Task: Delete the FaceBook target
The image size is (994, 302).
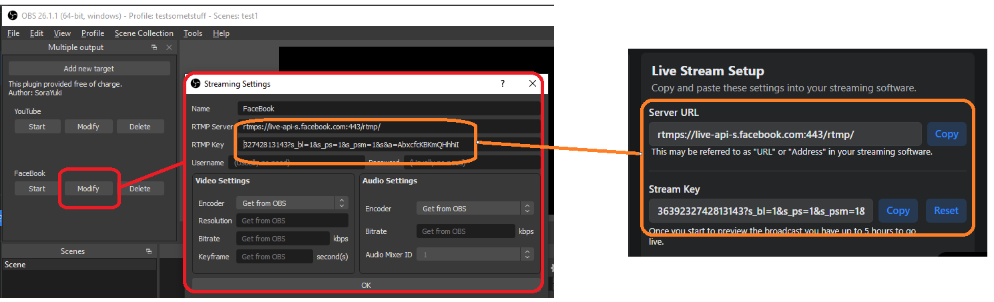Action: coord(140,189)
